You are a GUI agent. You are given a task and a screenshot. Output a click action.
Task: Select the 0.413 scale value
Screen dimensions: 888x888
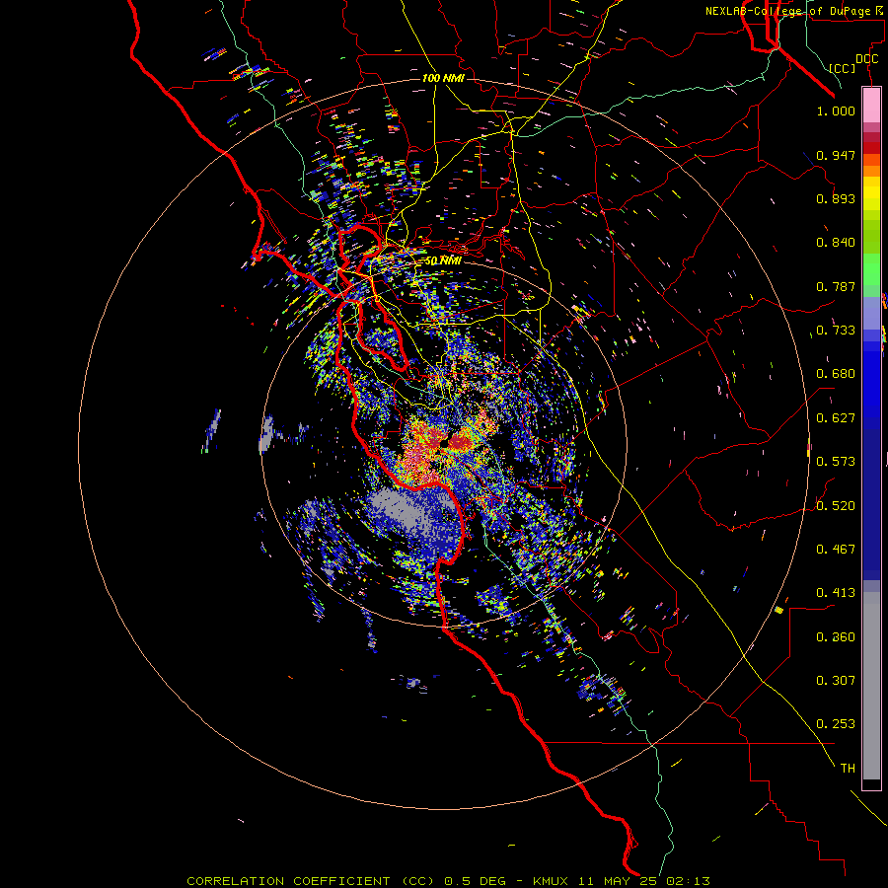pos(836,593)
